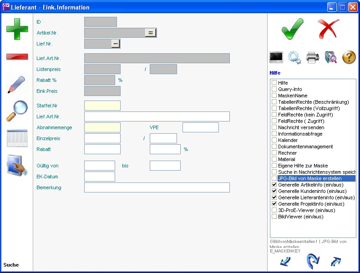Click the printer icon

point(313,57)
